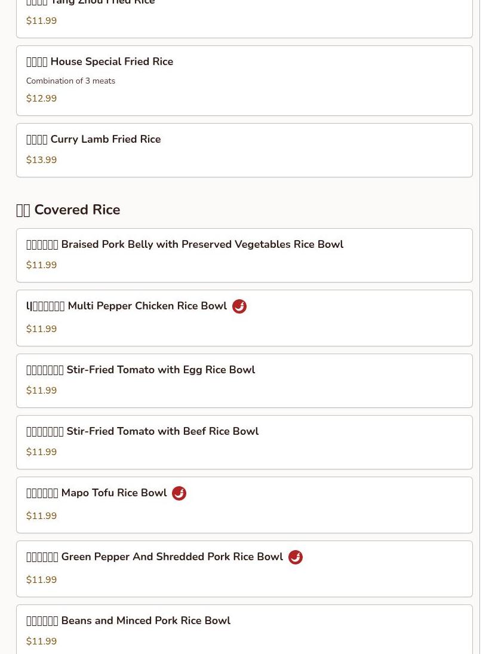
Task: Click spicy icon beside Green Pepper Shredded Pork
Action: (x=296, y=557)
